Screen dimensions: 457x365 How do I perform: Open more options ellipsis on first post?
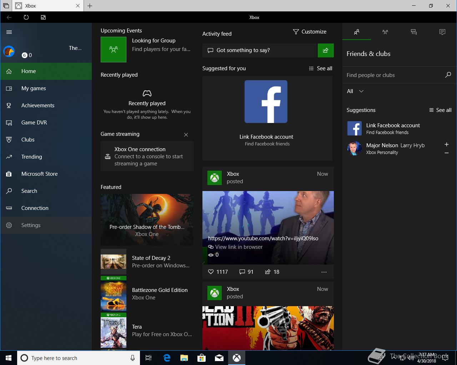tap(324, 272)
